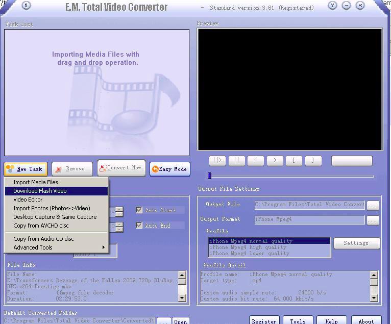Step preview forward with right arrow
Image resolution: width=391 pixels, height=324 pixels.
pyautogui.click(x=275, y=161)
